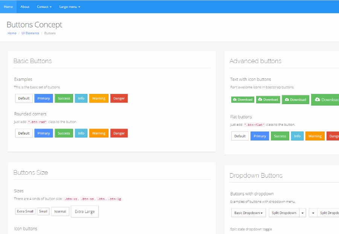Follow the Home breadcrumb link
The width and height of the screenshot is (339, 234).
click(x=12, y=33)
